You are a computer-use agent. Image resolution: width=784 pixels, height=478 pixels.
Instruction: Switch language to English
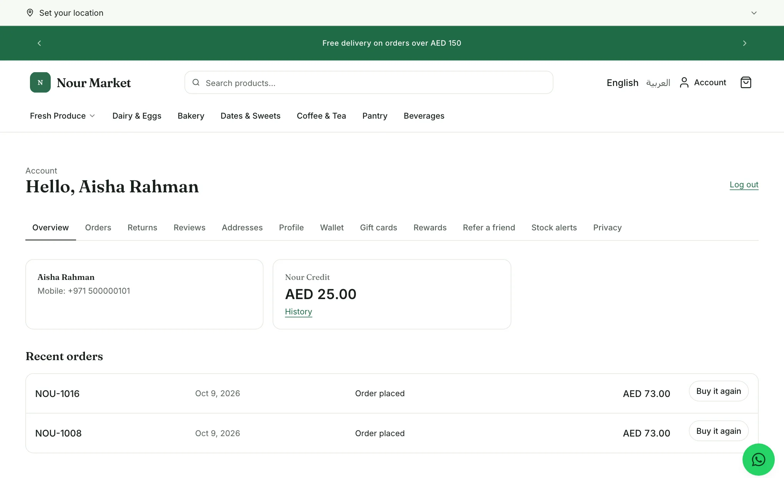click(x=622, y=83)
